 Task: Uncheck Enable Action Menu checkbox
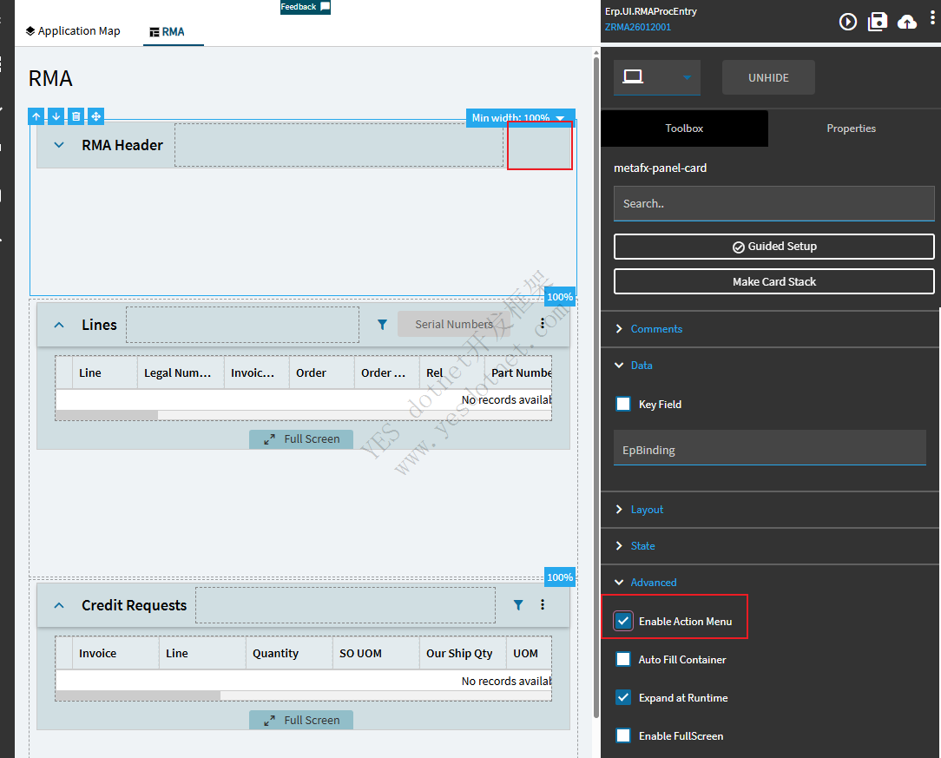623,621
